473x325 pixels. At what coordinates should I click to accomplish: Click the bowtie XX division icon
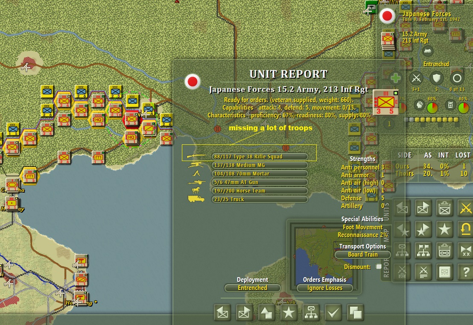point(465,250)
